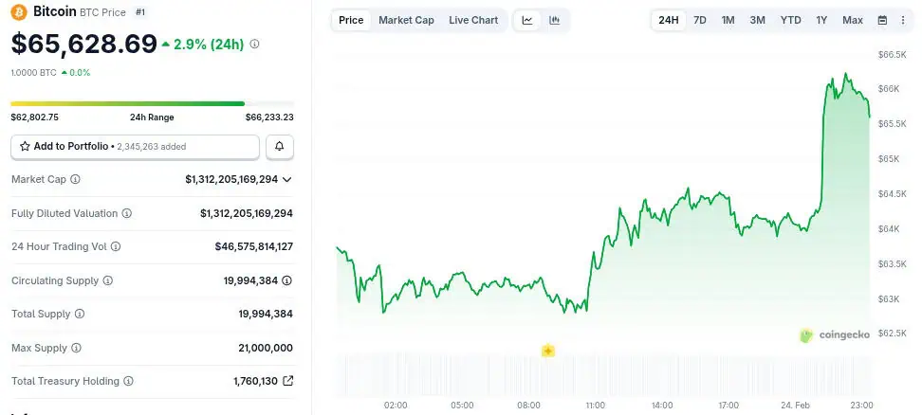The width and height of the screenshot is (922, 415).
Task: Switch to the Market Cap tab
Action: coord(406,20)
